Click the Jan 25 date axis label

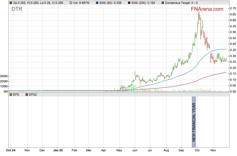click(x=58, y=150)
